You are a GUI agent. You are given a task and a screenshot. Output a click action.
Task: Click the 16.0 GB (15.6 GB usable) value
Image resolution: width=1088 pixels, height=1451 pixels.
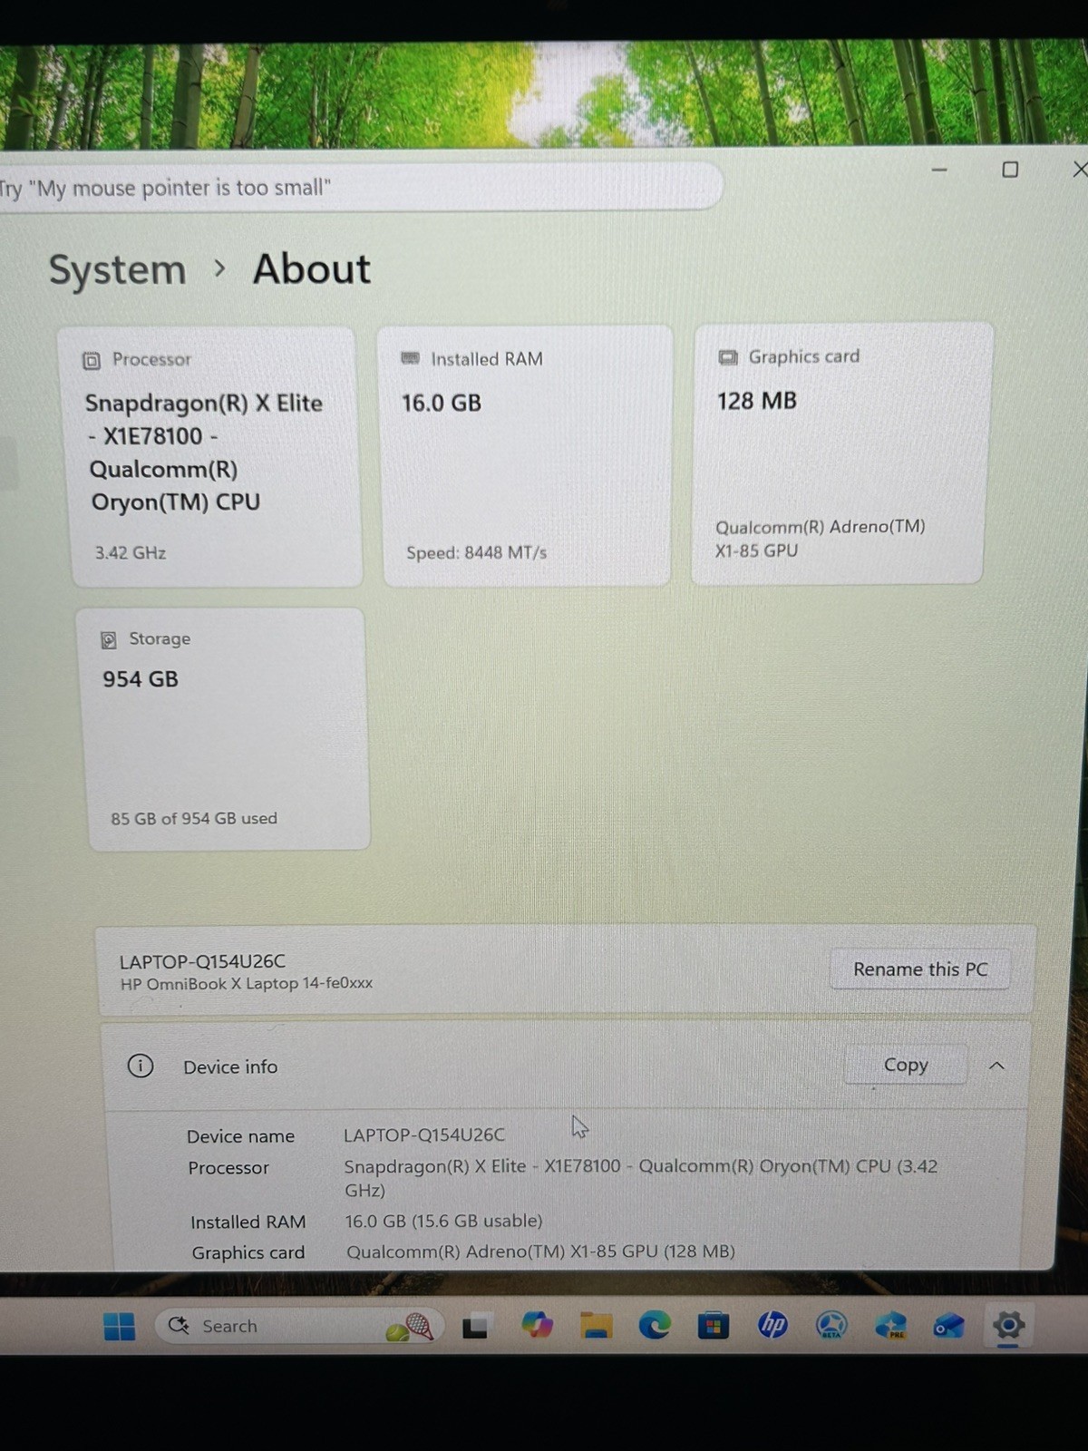(443, 1221)
